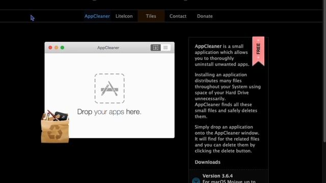Screen dimensions: 326x183
Task: Click the App Store drop-target icon
Action: pos(110,88)
